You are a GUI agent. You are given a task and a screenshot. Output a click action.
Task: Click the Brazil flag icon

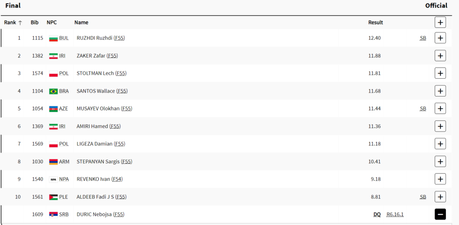[x=53, y=91]
